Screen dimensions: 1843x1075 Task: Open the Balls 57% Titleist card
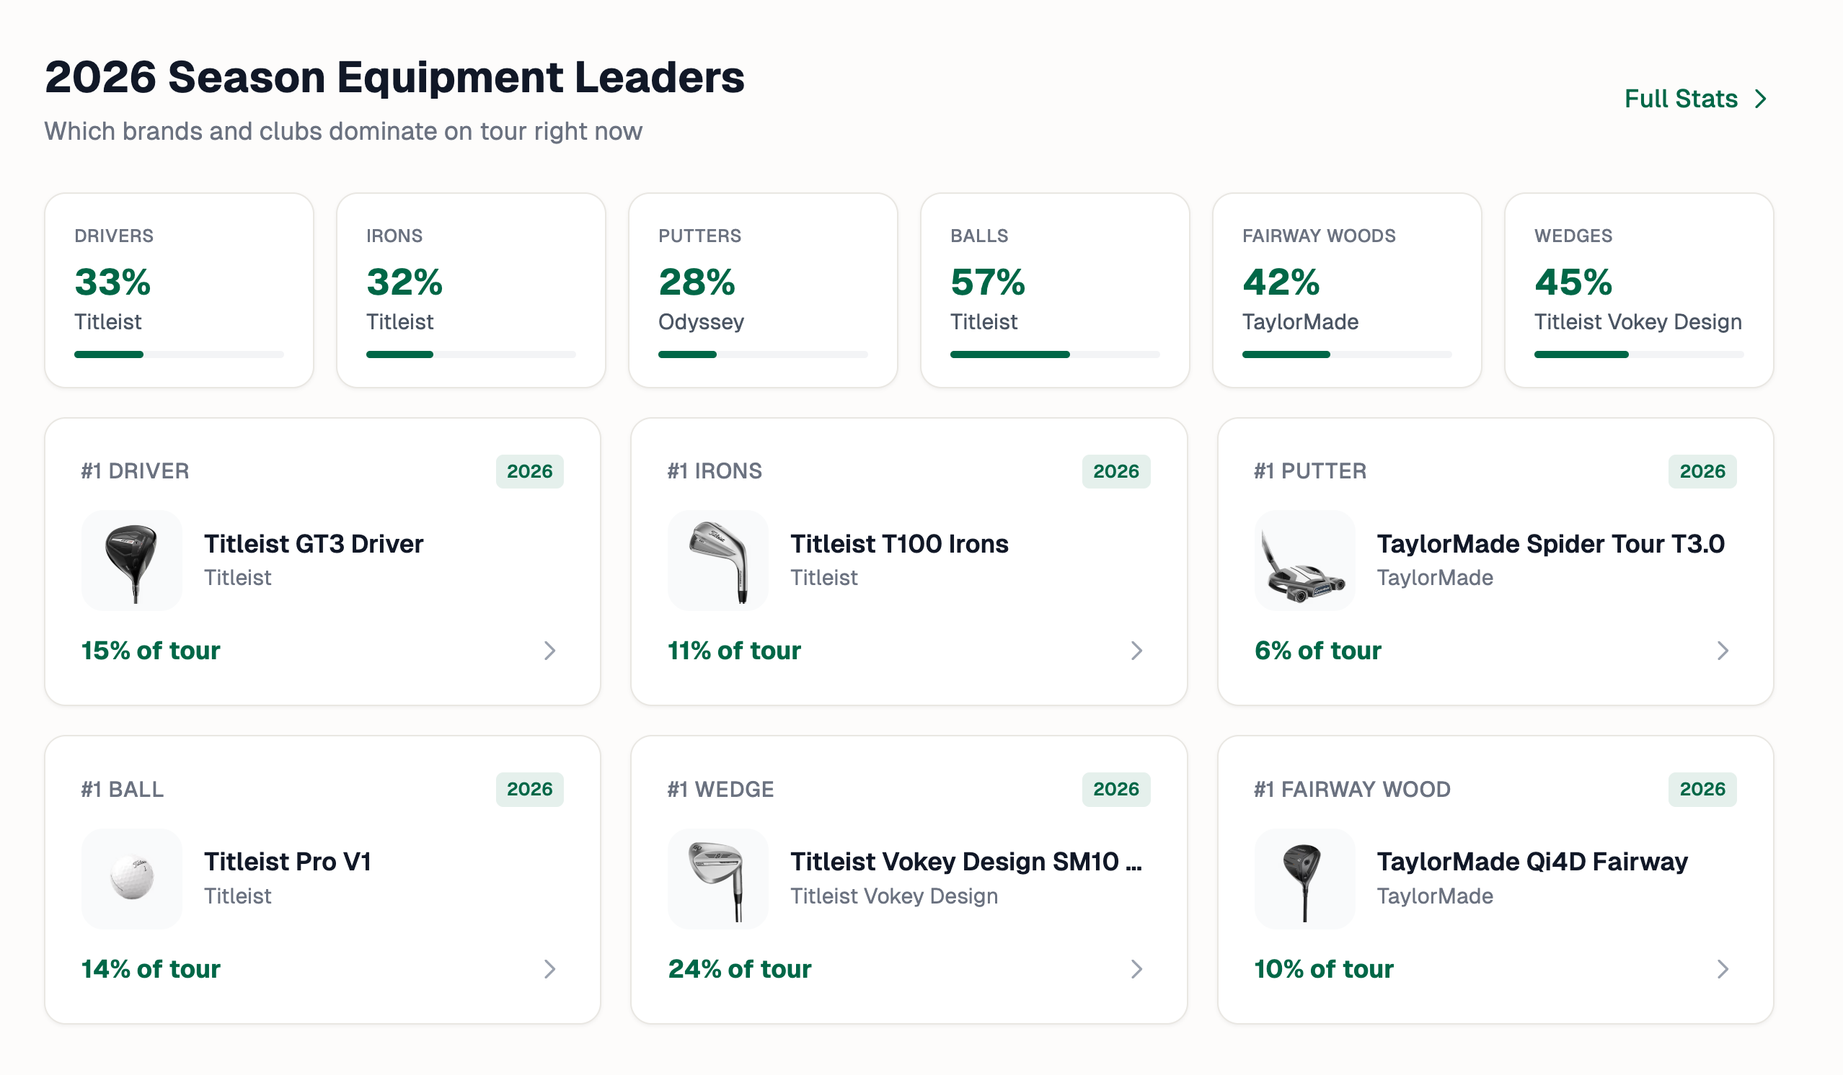(x=1055, y=290)
